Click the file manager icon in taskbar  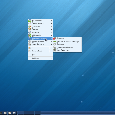point(5,113)
